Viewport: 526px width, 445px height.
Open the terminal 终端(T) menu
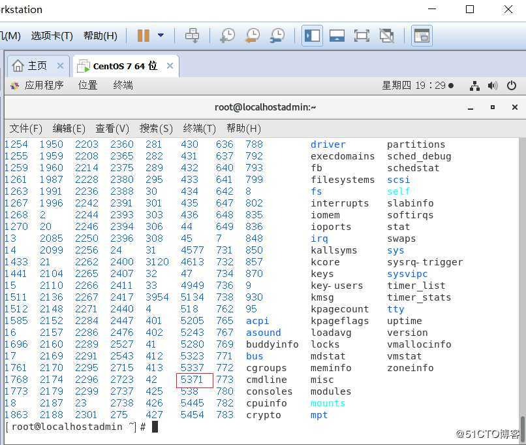coord(199,129)
